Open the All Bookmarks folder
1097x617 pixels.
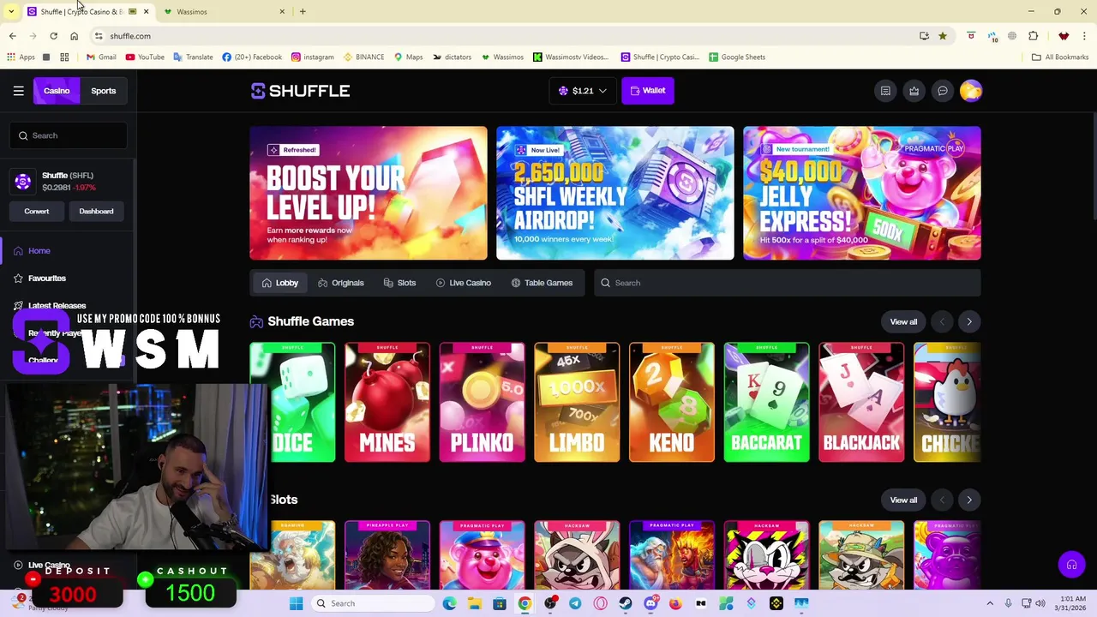[x=1060, y=57]
